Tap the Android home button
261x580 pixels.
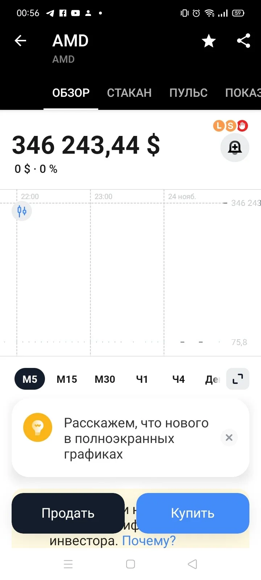coord(130,564)
